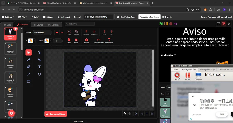Click the Copy icon
233x123 pixels.
[x=69, y=41]
